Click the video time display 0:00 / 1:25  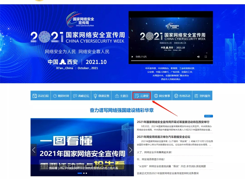141,57
